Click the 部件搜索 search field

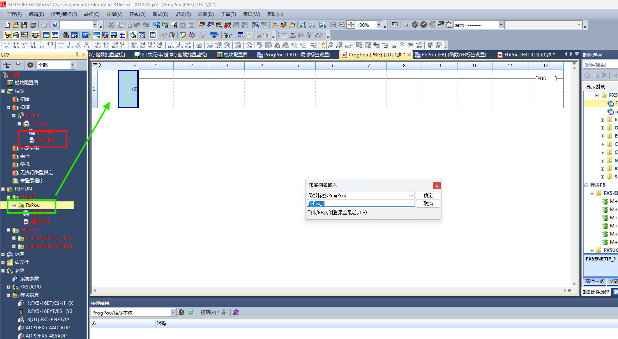pos(600,65)
